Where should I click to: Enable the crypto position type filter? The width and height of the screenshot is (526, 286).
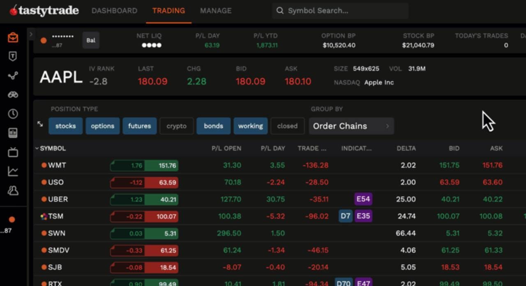click(x=177, y=126)
